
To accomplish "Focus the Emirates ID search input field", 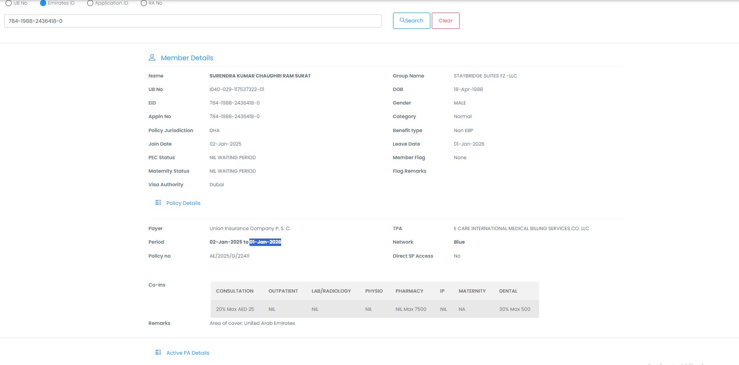I will tap(193, 21).
